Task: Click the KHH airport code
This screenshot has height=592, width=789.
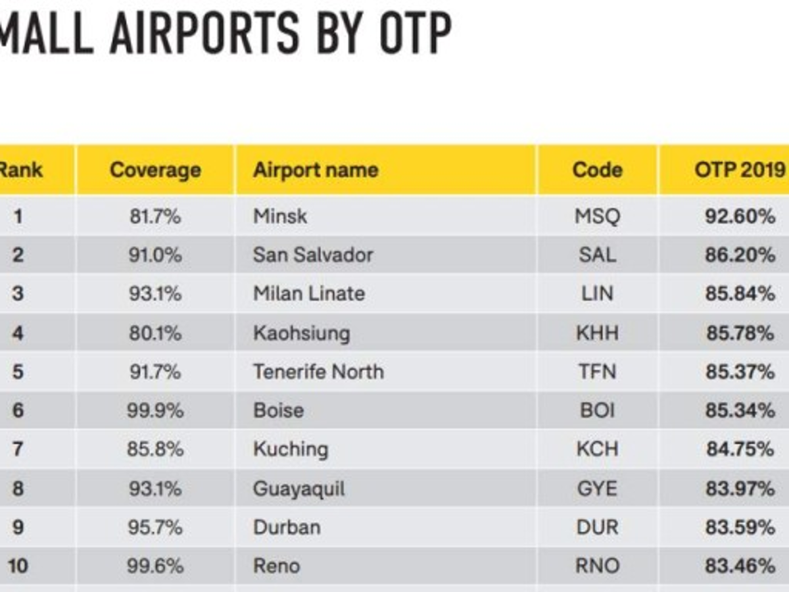Action: click(x=597, y=333)
